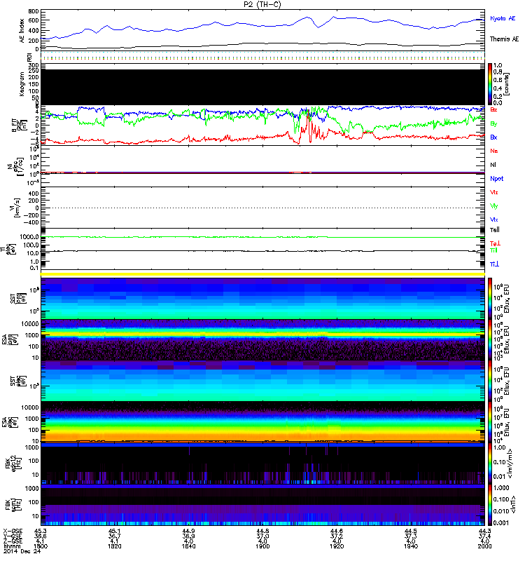
Task: Click the hhmm row label
Action: click(10, 546)
